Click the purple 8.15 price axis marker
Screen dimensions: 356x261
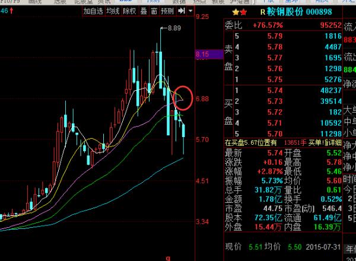(209, 55)
